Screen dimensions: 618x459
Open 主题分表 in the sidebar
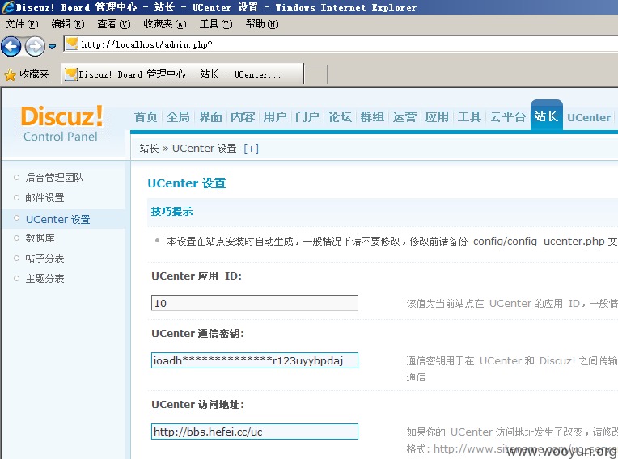click(x=45, y=279)
